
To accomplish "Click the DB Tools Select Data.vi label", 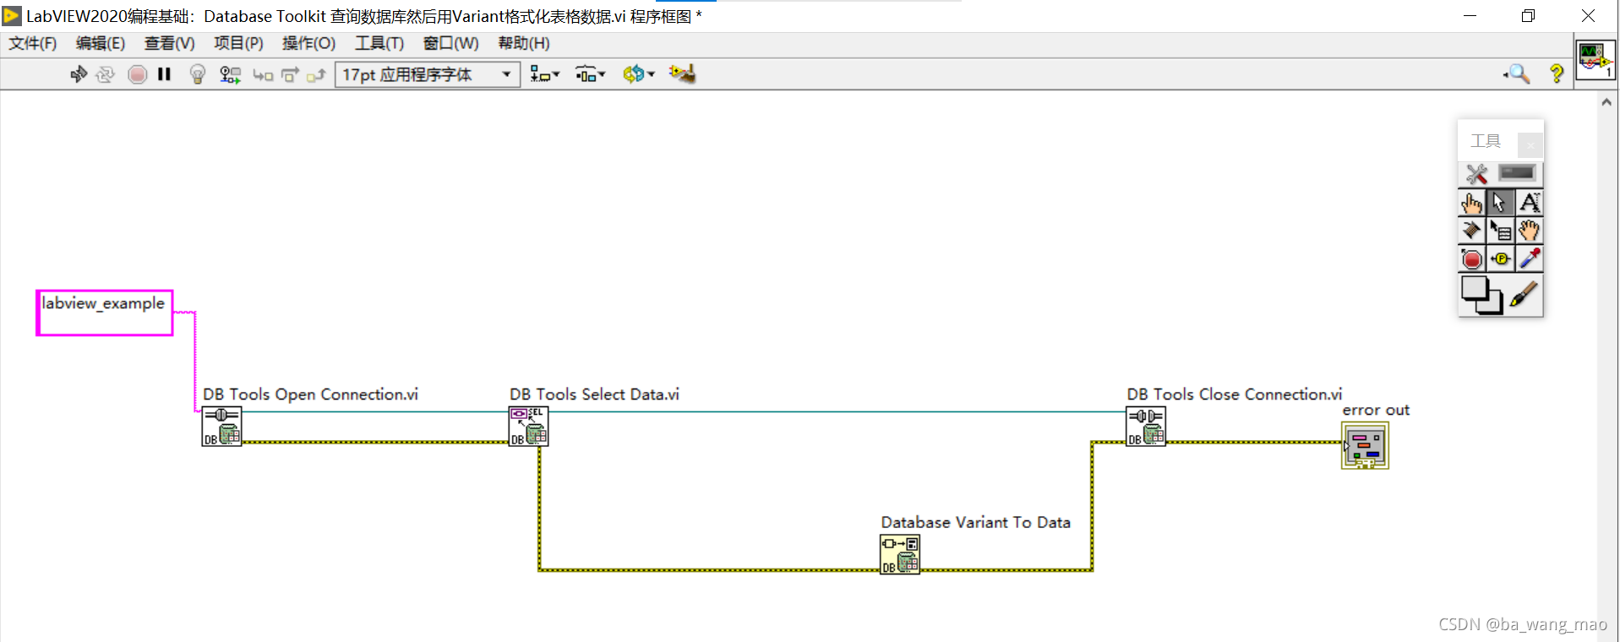I will click(x=594, y=394).
